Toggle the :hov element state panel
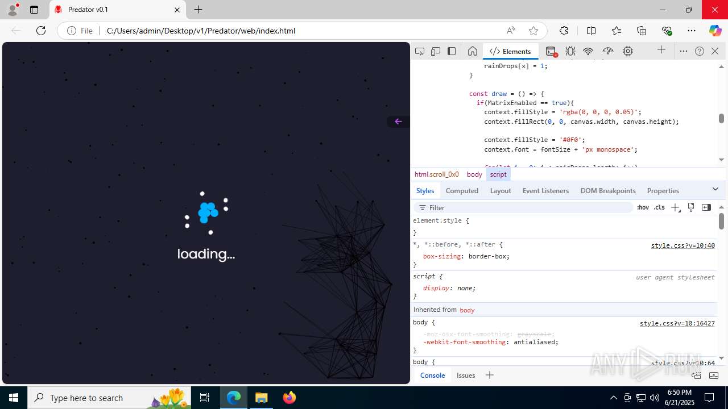This screenshot has height=409, width=728. pos(643,207)
